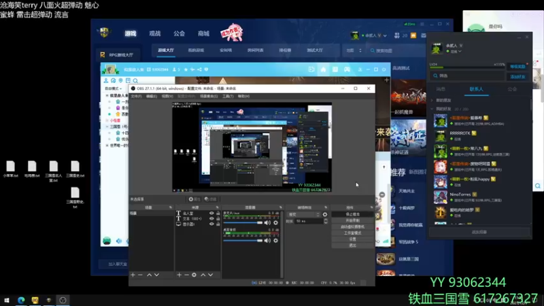Remove selected source in OBS sources panel
This screenshot has width=544, height=306.
[x=186, y=275]
